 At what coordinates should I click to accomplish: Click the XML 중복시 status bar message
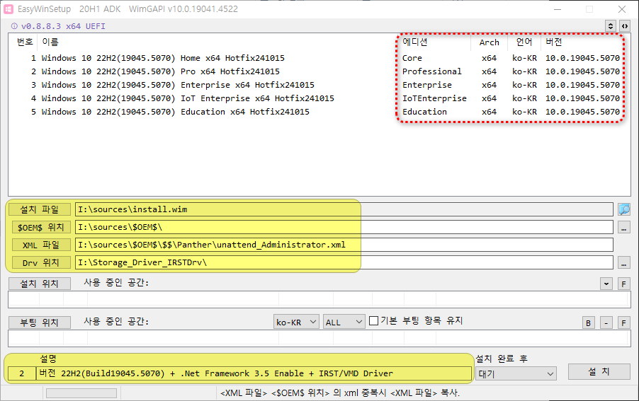click(340, 393)
